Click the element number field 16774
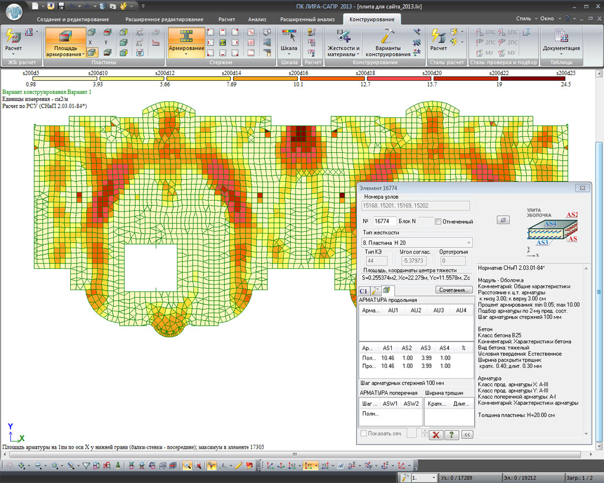 (x=385, y=221)
